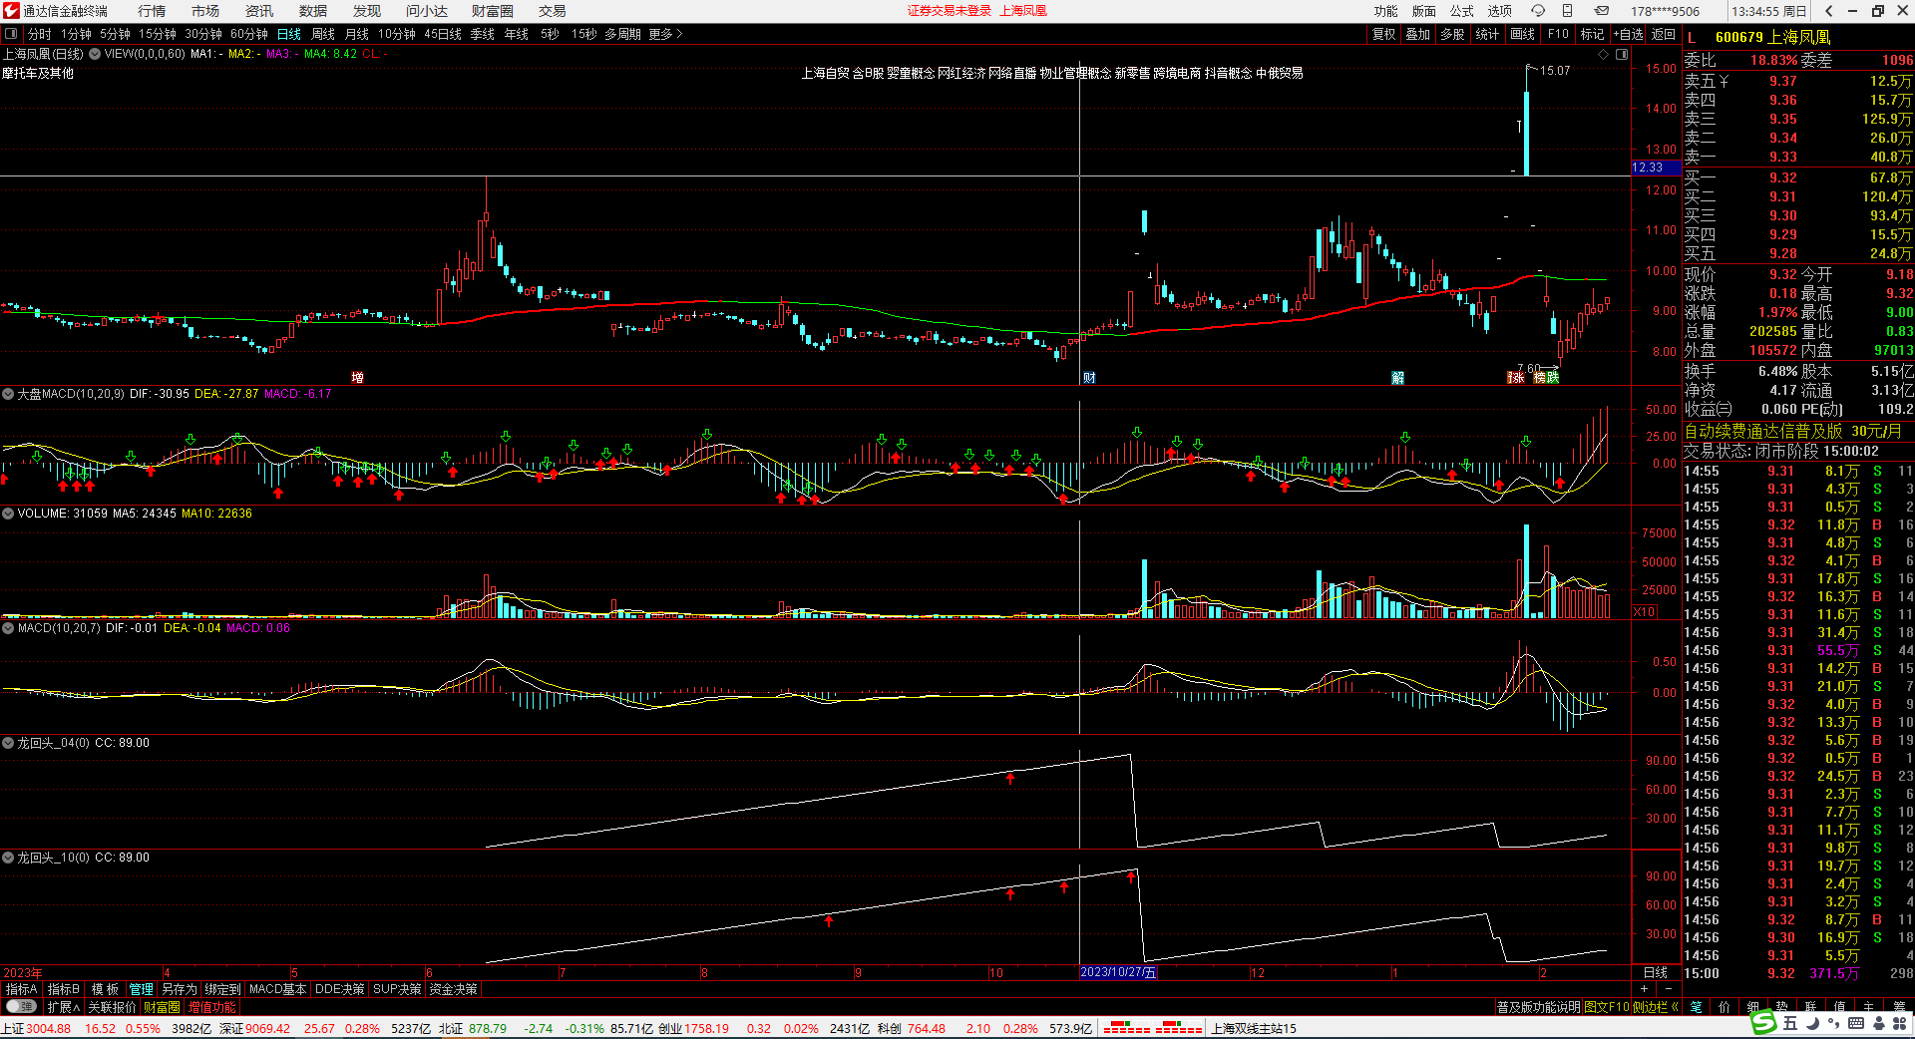Click the input method user avatar icon
This screenshot has height=1039, width=1915.
point(1878,1023)
